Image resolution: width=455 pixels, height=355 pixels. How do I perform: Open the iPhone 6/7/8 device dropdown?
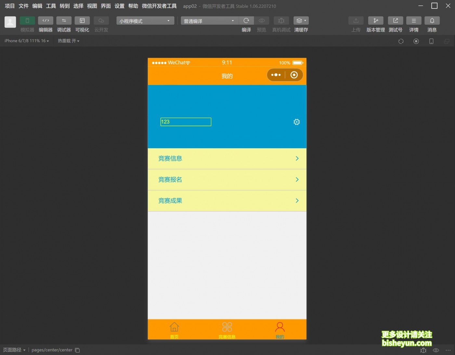[27, 41]
